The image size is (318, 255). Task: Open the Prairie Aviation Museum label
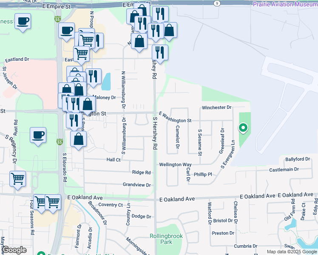285,4
